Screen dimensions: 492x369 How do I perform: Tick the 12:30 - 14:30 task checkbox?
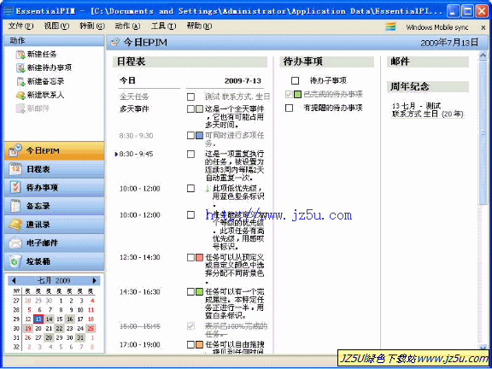point(190,258)
